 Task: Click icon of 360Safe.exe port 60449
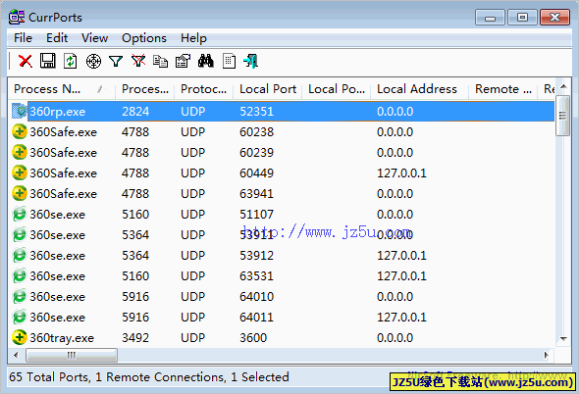coord(20,172)
